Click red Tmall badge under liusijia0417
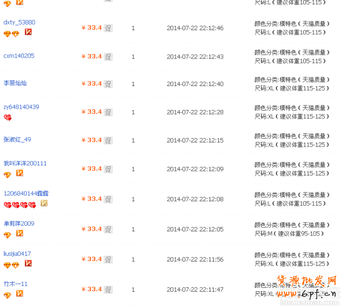Image resolution: width=342 pixels, height=306 pixels. click(x=28, y=264)
